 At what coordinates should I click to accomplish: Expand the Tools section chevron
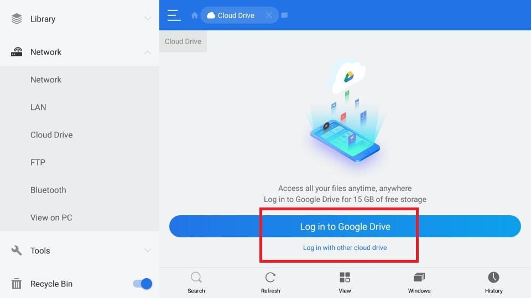click(147, 251)
